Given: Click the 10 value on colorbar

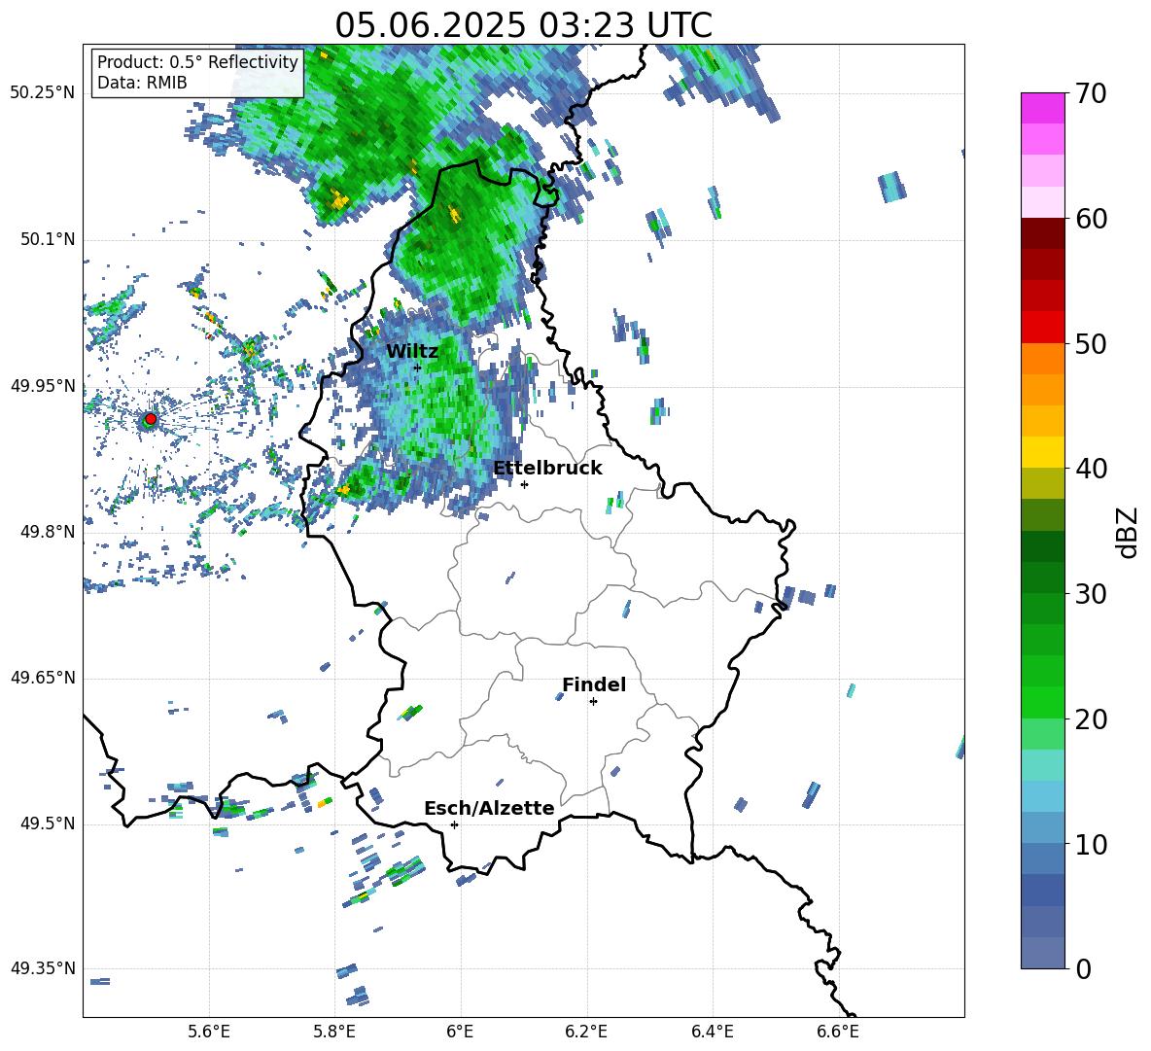Looking at the screenshot, I should pos(1091,844).
